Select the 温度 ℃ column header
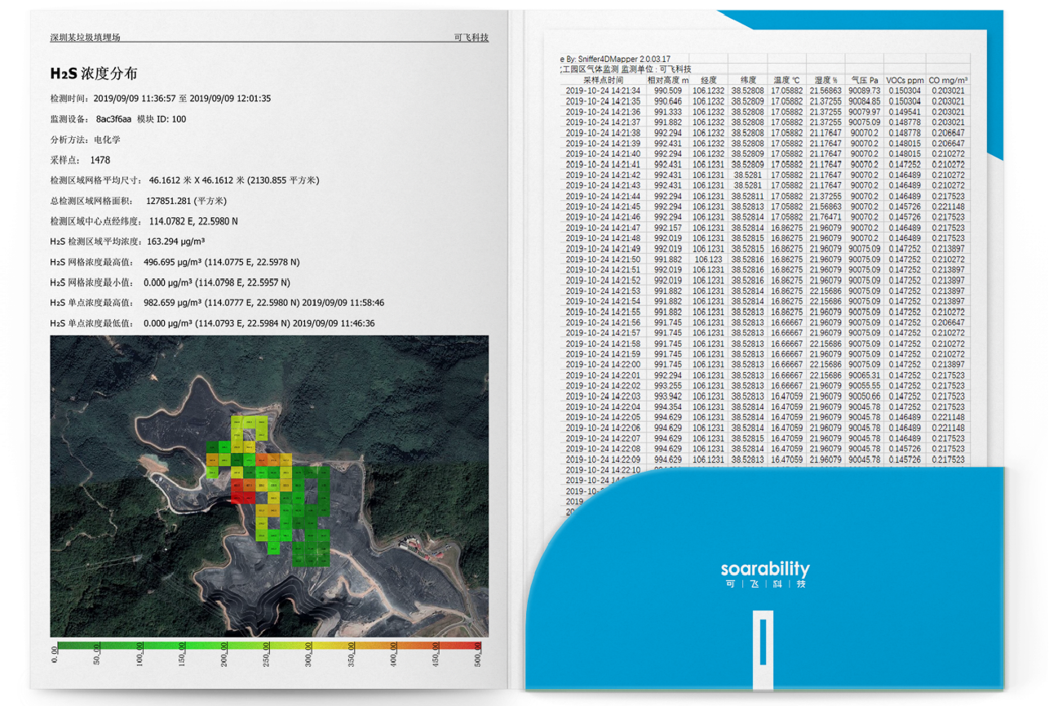This screenshot has width=1049, height=706. point(786,80)
